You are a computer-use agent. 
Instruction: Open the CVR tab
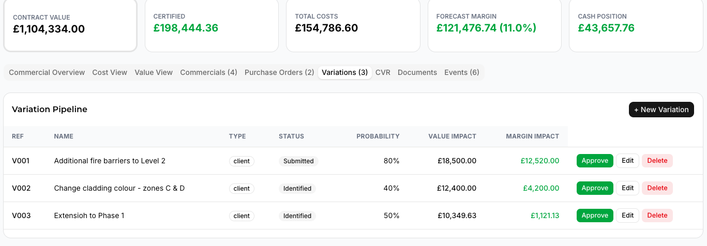[383, 72]
